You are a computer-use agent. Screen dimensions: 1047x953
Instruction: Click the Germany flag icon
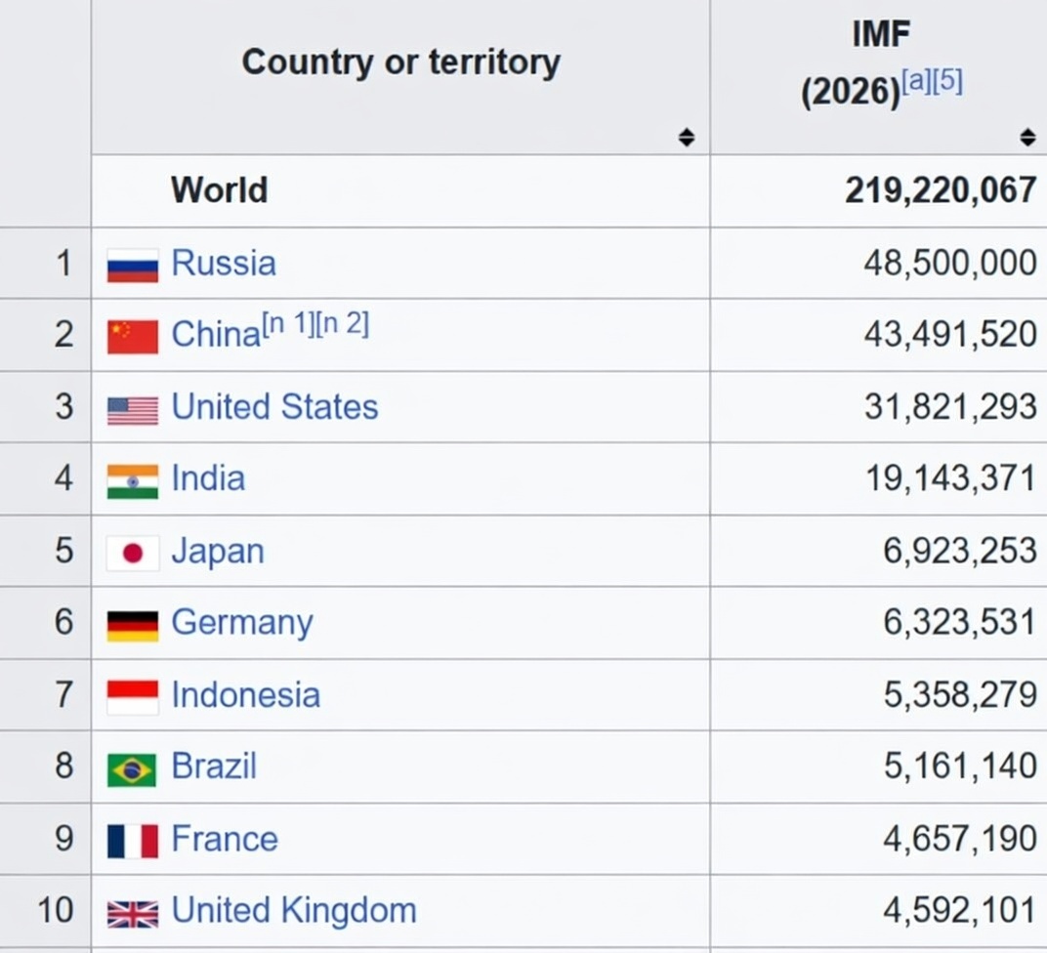tap(132, 623)
